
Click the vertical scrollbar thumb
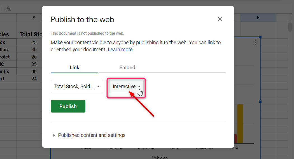290,27
